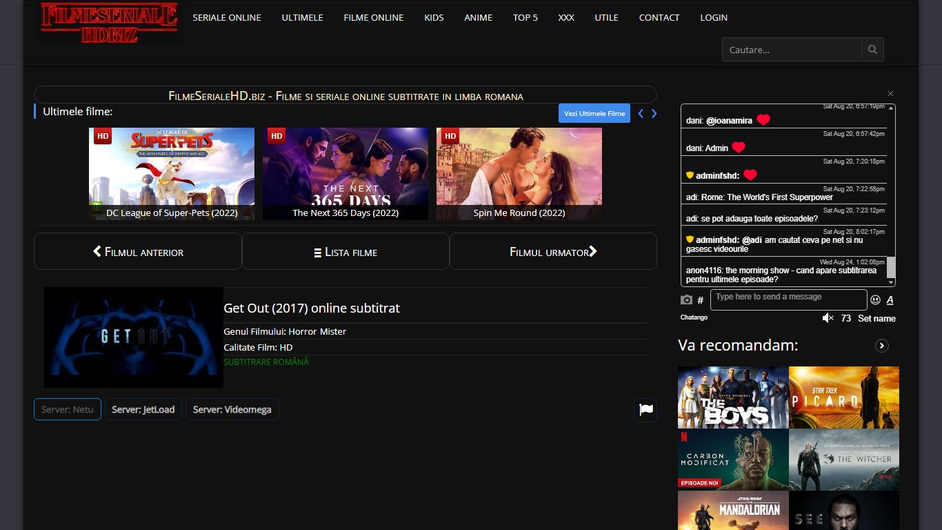
Task: Open the See recommendation
Action: [844, 511]
